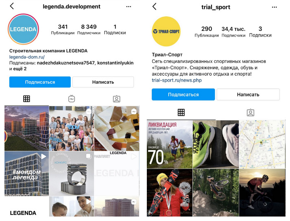Follow trial_sport with Подписаться button
The width and height of the screenshot is (290, 221).
point(183,94)
